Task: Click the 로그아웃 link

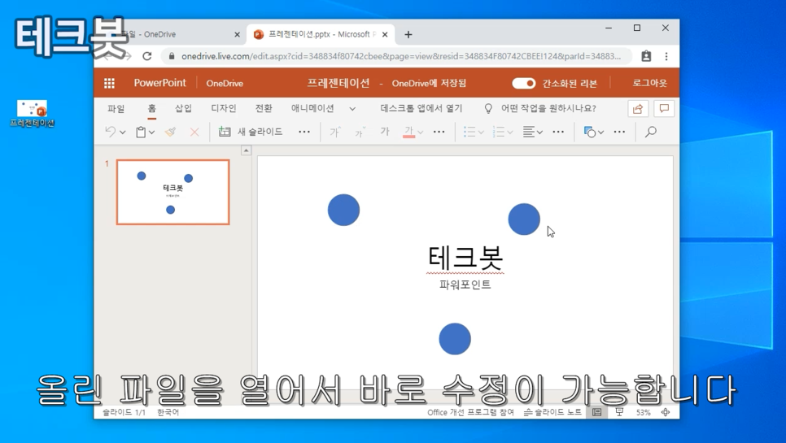Action: pos(649,83)
